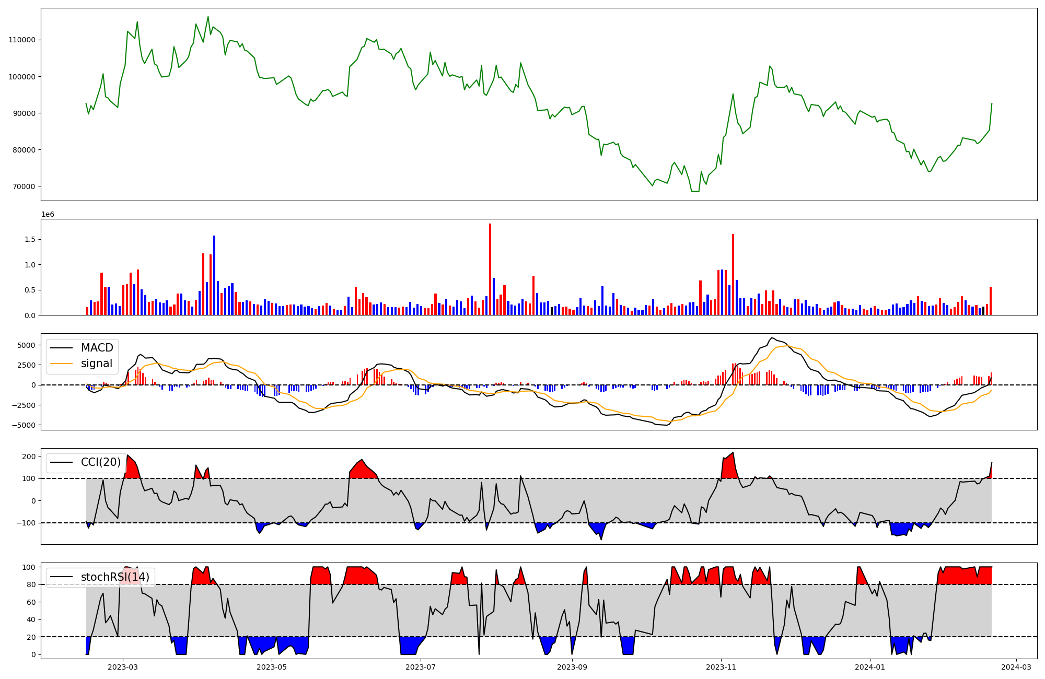1045x679 pixels.
Task: Click the 80 stochRSI axis label
Action: 31,584
